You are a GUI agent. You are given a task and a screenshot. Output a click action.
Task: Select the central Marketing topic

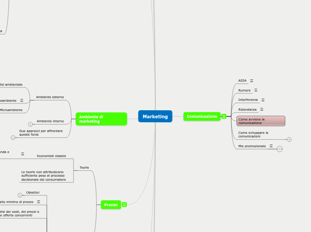tap(155, 116)
